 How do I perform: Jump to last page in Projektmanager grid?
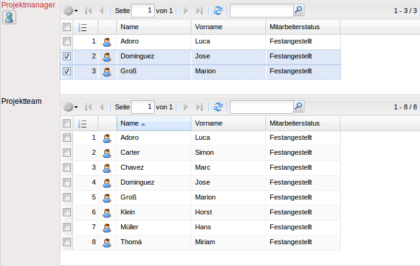[199, 11]
